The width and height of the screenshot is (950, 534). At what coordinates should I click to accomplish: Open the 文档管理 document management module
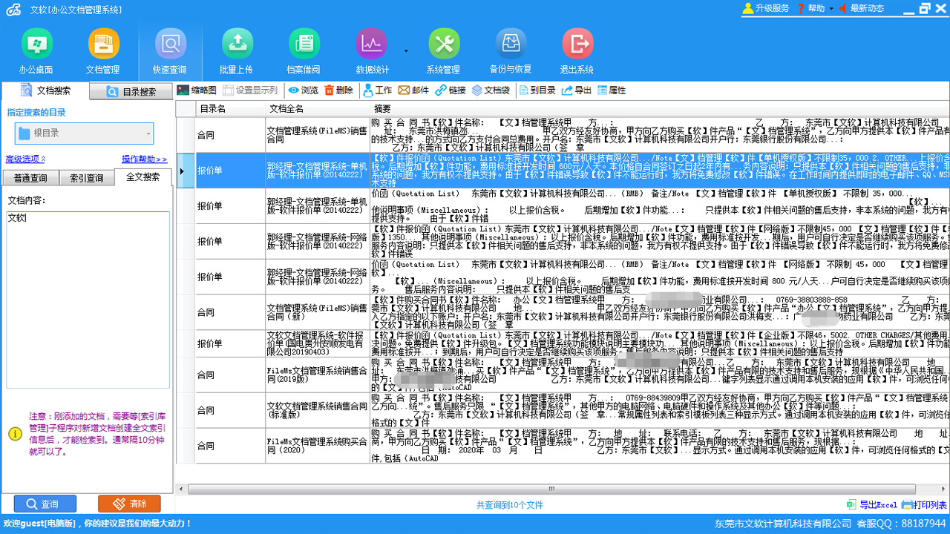coord(104,49)
